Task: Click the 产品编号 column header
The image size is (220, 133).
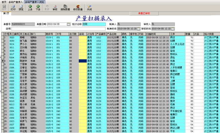Action: coord(101,34)
